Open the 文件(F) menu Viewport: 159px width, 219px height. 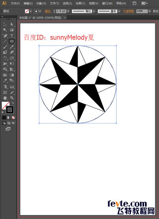pos(15,3)
